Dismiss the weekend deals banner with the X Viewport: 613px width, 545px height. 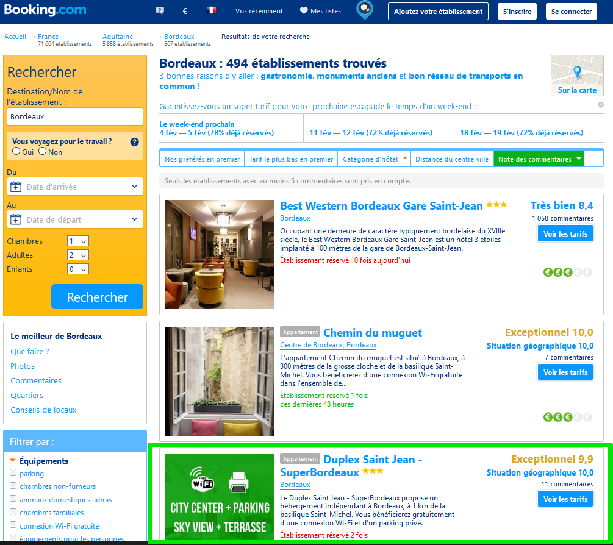click(x=601, y=105)
